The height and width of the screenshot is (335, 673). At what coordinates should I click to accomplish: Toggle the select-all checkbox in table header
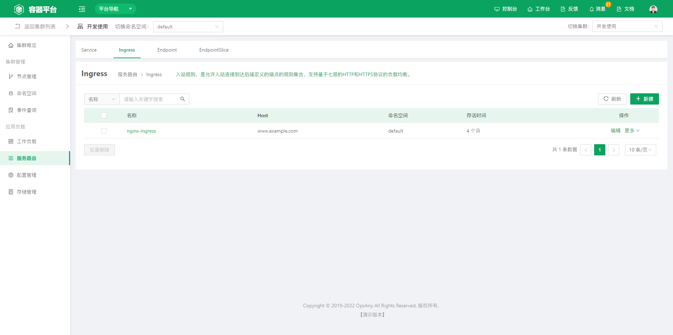point(104,115)
